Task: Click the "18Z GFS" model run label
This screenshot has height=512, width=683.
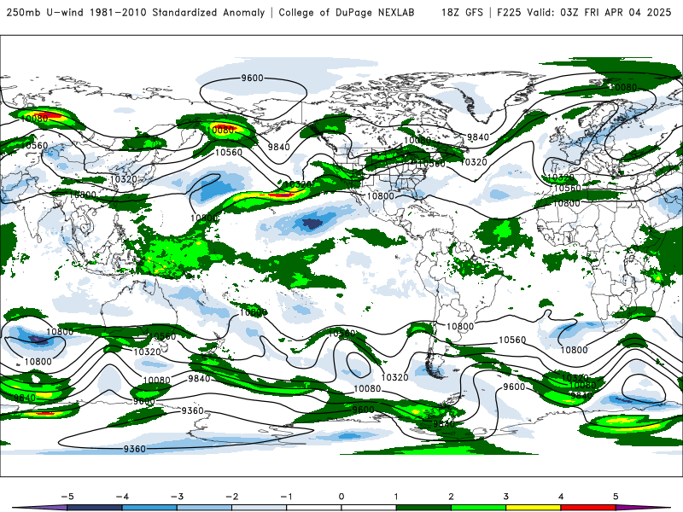Action: (x=462, y=12)
